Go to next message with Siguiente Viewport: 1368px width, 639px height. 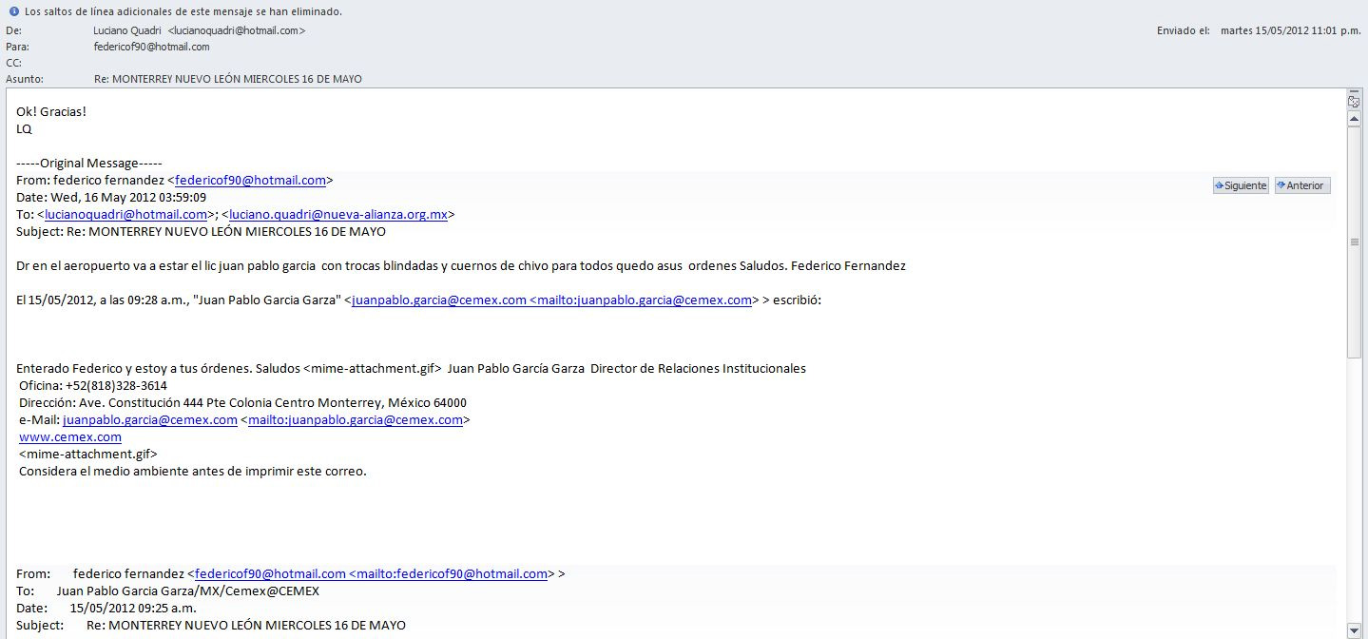click(1241, 185)
